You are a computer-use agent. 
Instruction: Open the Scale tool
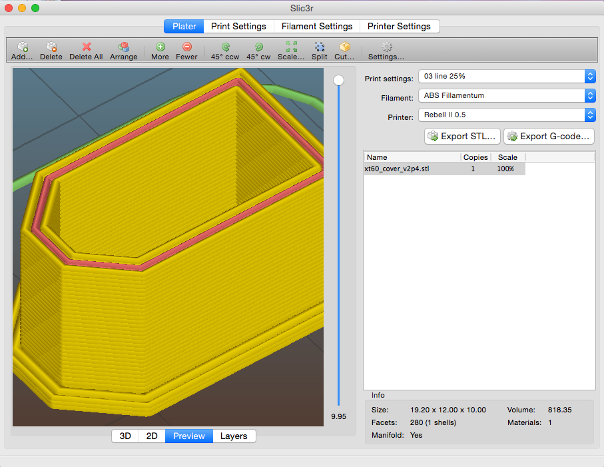[291, 47]
